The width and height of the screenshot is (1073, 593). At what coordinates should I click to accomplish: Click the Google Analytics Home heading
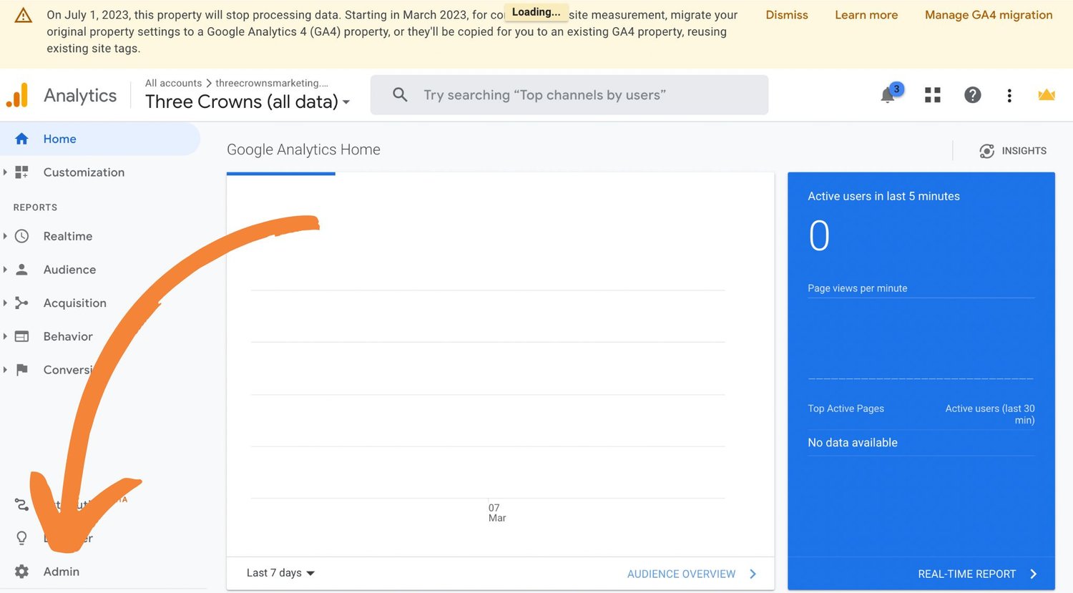point(303,150)
